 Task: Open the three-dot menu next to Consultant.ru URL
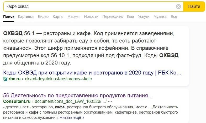110,101
